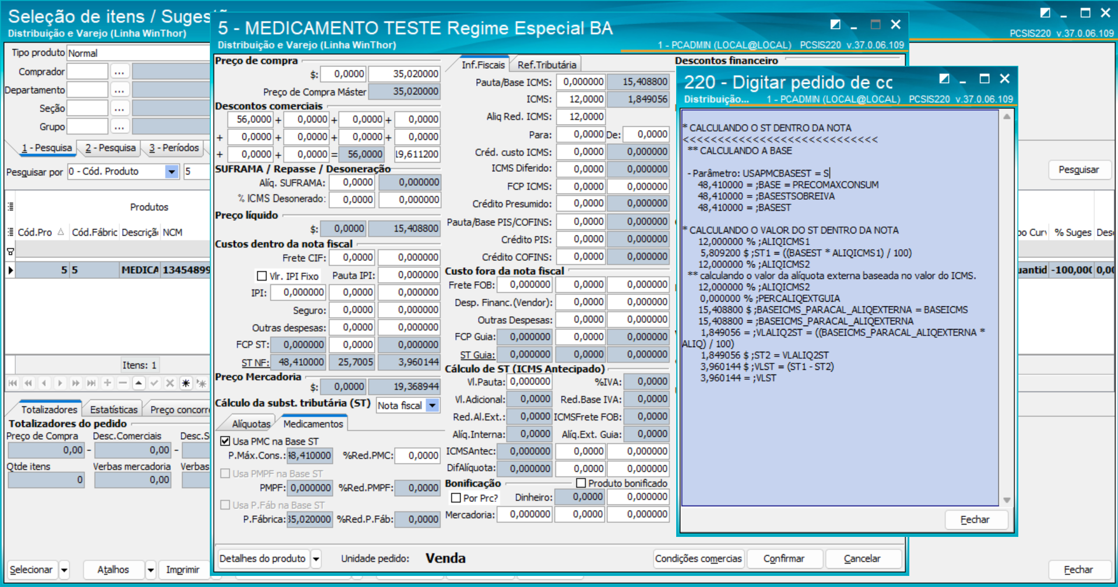Open the Departamento lookup ellipsis button

[119, 90]
